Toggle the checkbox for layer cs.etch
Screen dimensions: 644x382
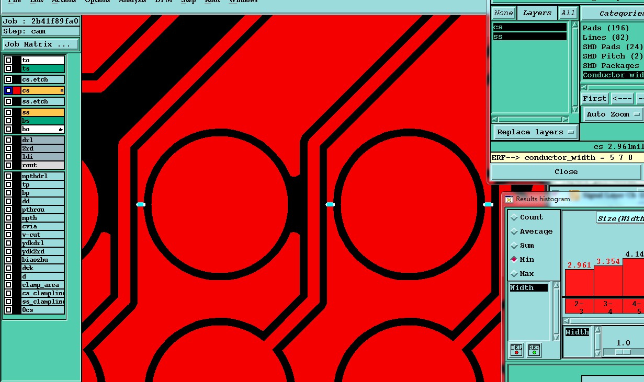tap(8, 79)
